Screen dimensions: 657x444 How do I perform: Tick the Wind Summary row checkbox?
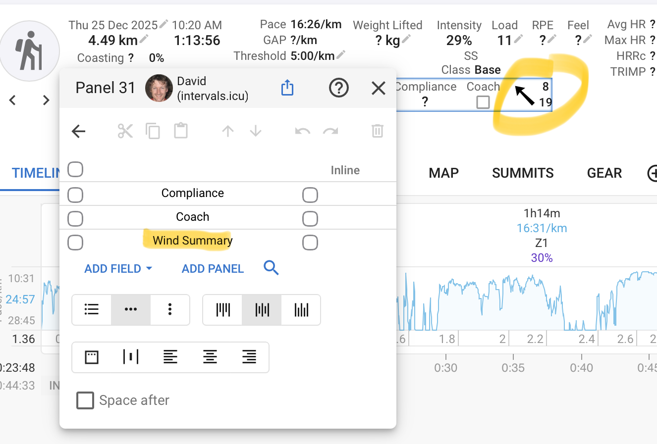[75, 243]
